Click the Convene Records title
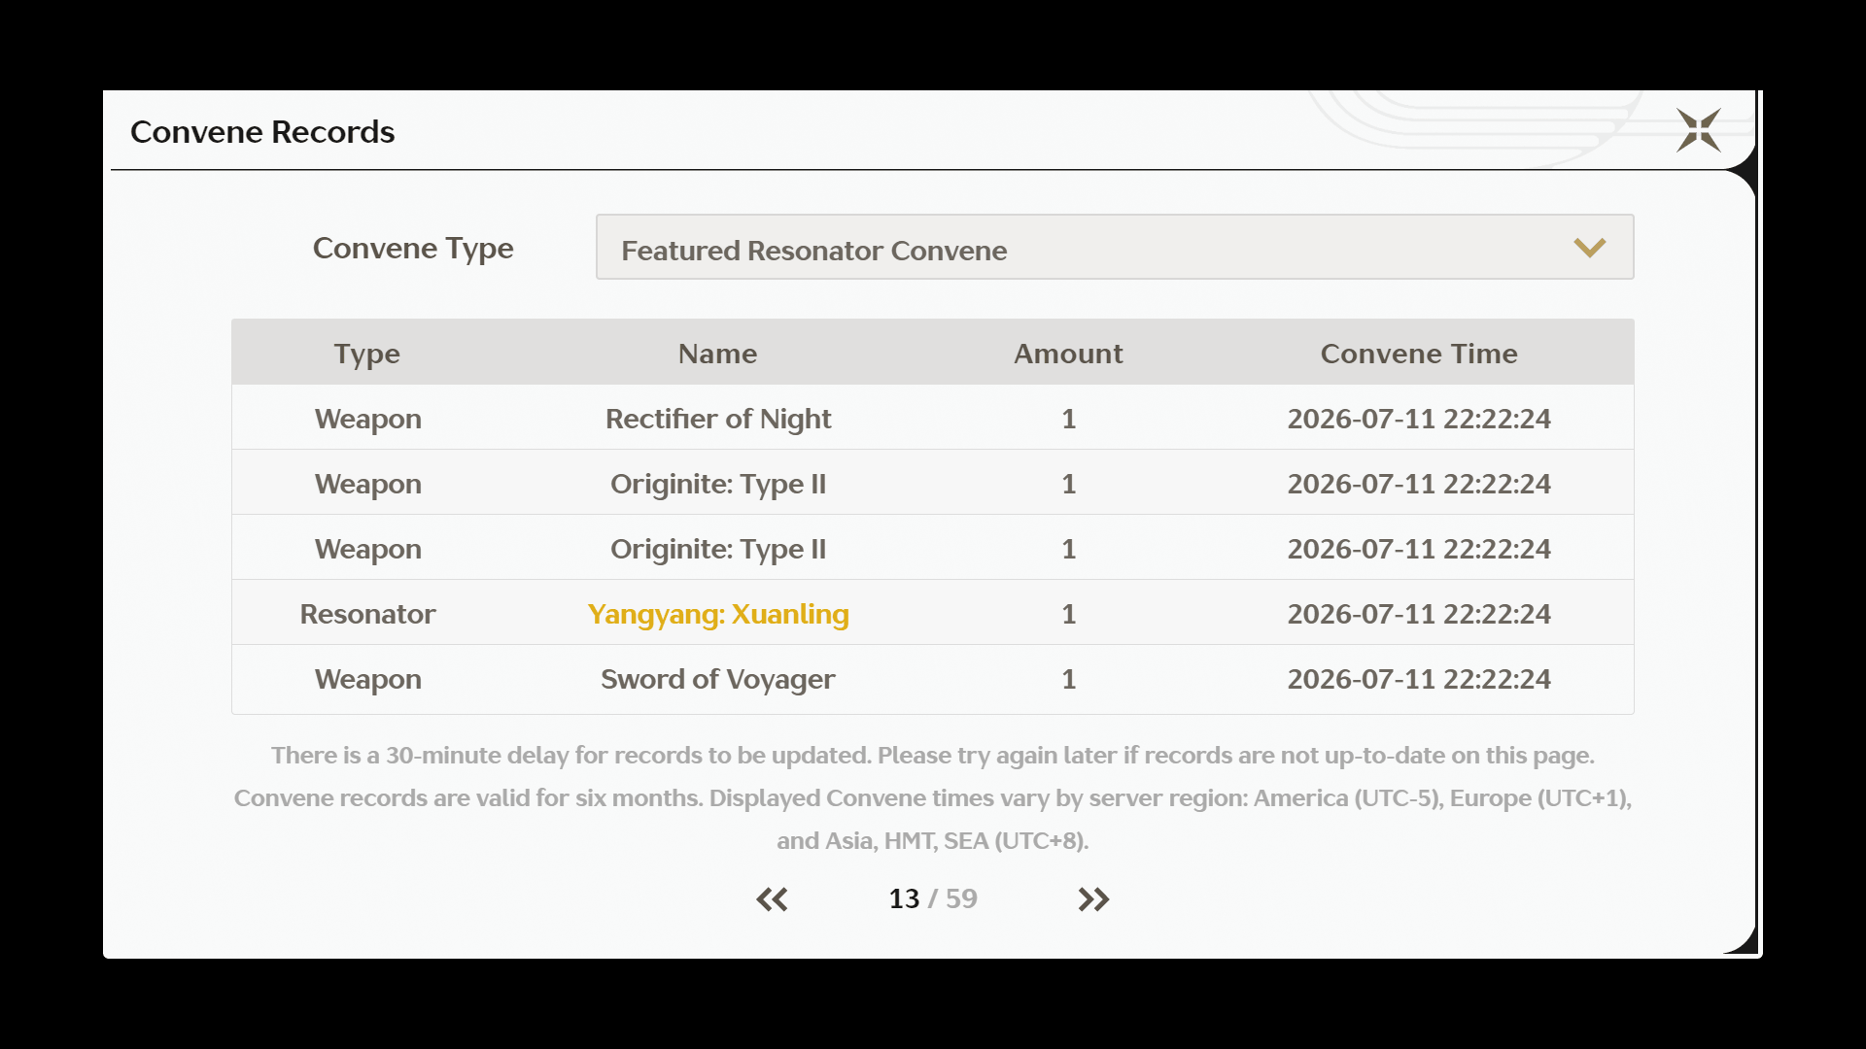The width and height of the screenshot is (1866, 1049). (262, 132)
